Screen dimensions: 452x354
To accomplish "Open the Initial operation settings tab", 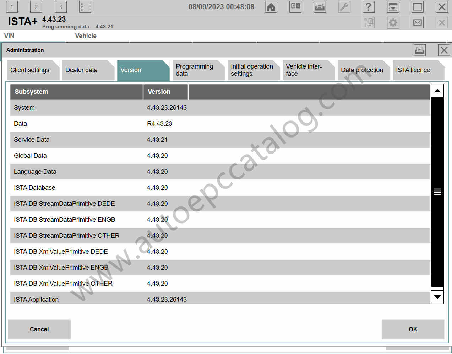I will [x=254, y=70].
